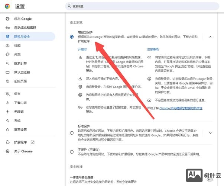Click the Google G icon in sidebar

tap(7, 19)
